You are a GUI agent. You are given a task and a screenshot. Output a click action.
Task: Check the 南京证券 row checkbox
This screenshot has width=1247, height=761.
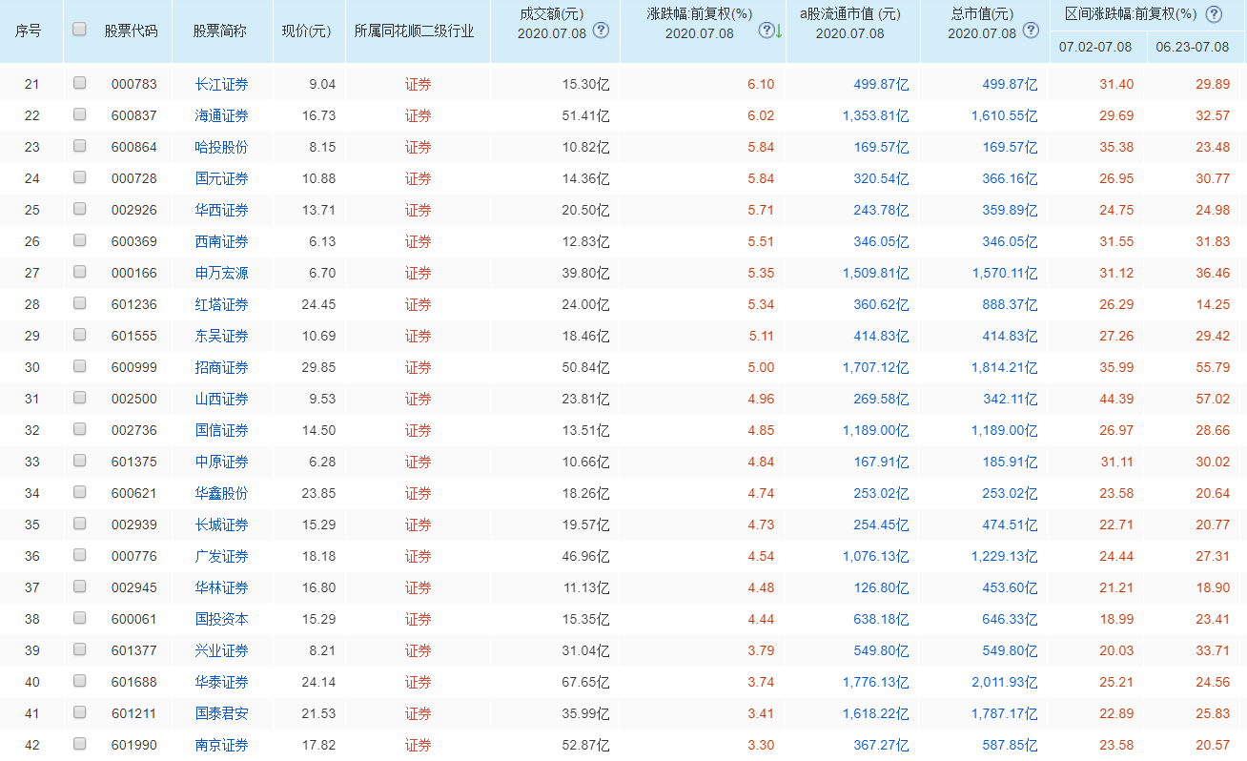click(x=79, y=744)
